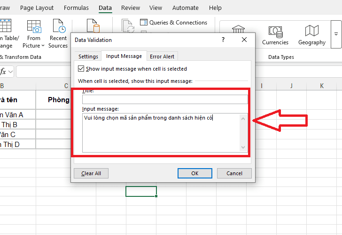Screen dimensions: 342x235
Task: Open the Help ribbon tab
Action: click(x=215, y=8)
